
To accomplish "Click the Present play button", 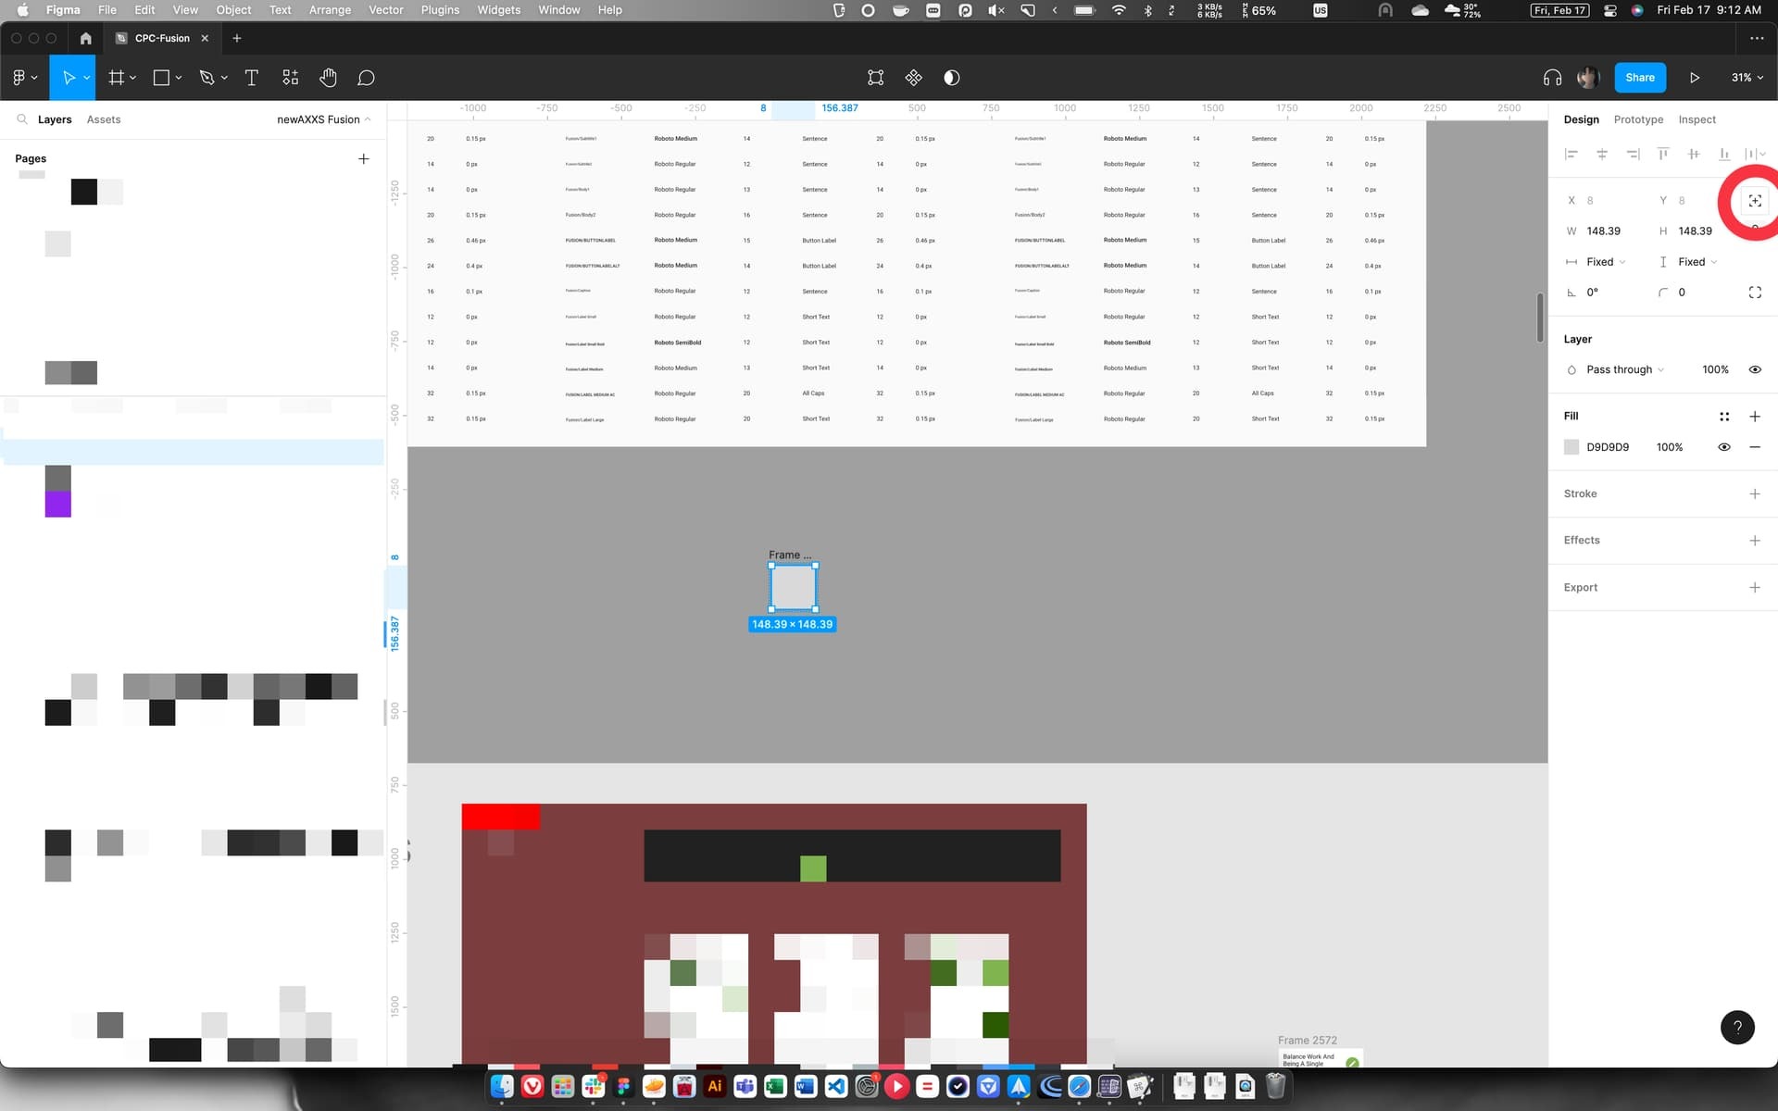I will [1694, 78].
